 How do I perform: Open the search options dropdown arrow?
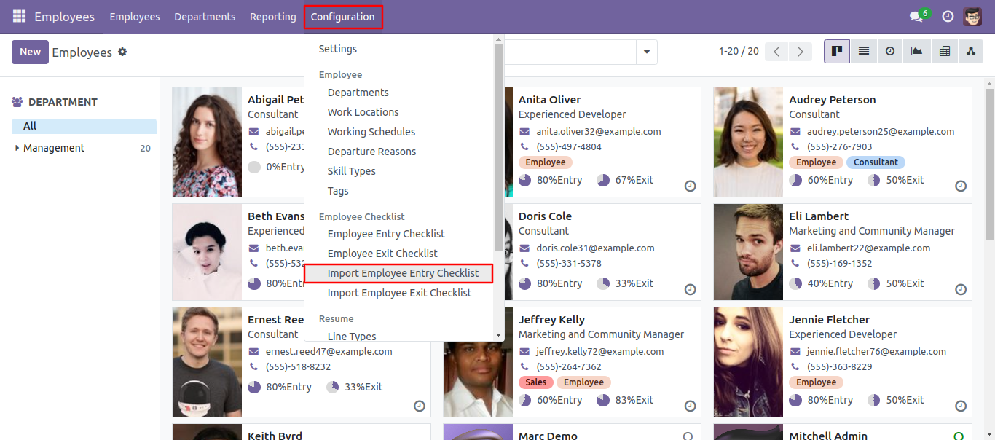(x=646, y=52)
